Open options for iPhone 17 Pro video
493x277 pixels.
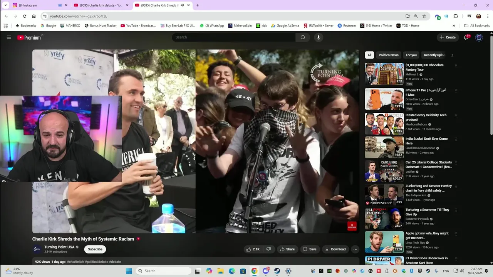point(456,91)
